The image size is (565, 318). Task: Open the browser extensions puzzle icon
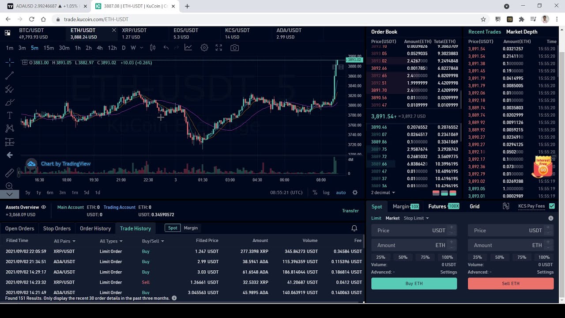[x=521, y=19]
